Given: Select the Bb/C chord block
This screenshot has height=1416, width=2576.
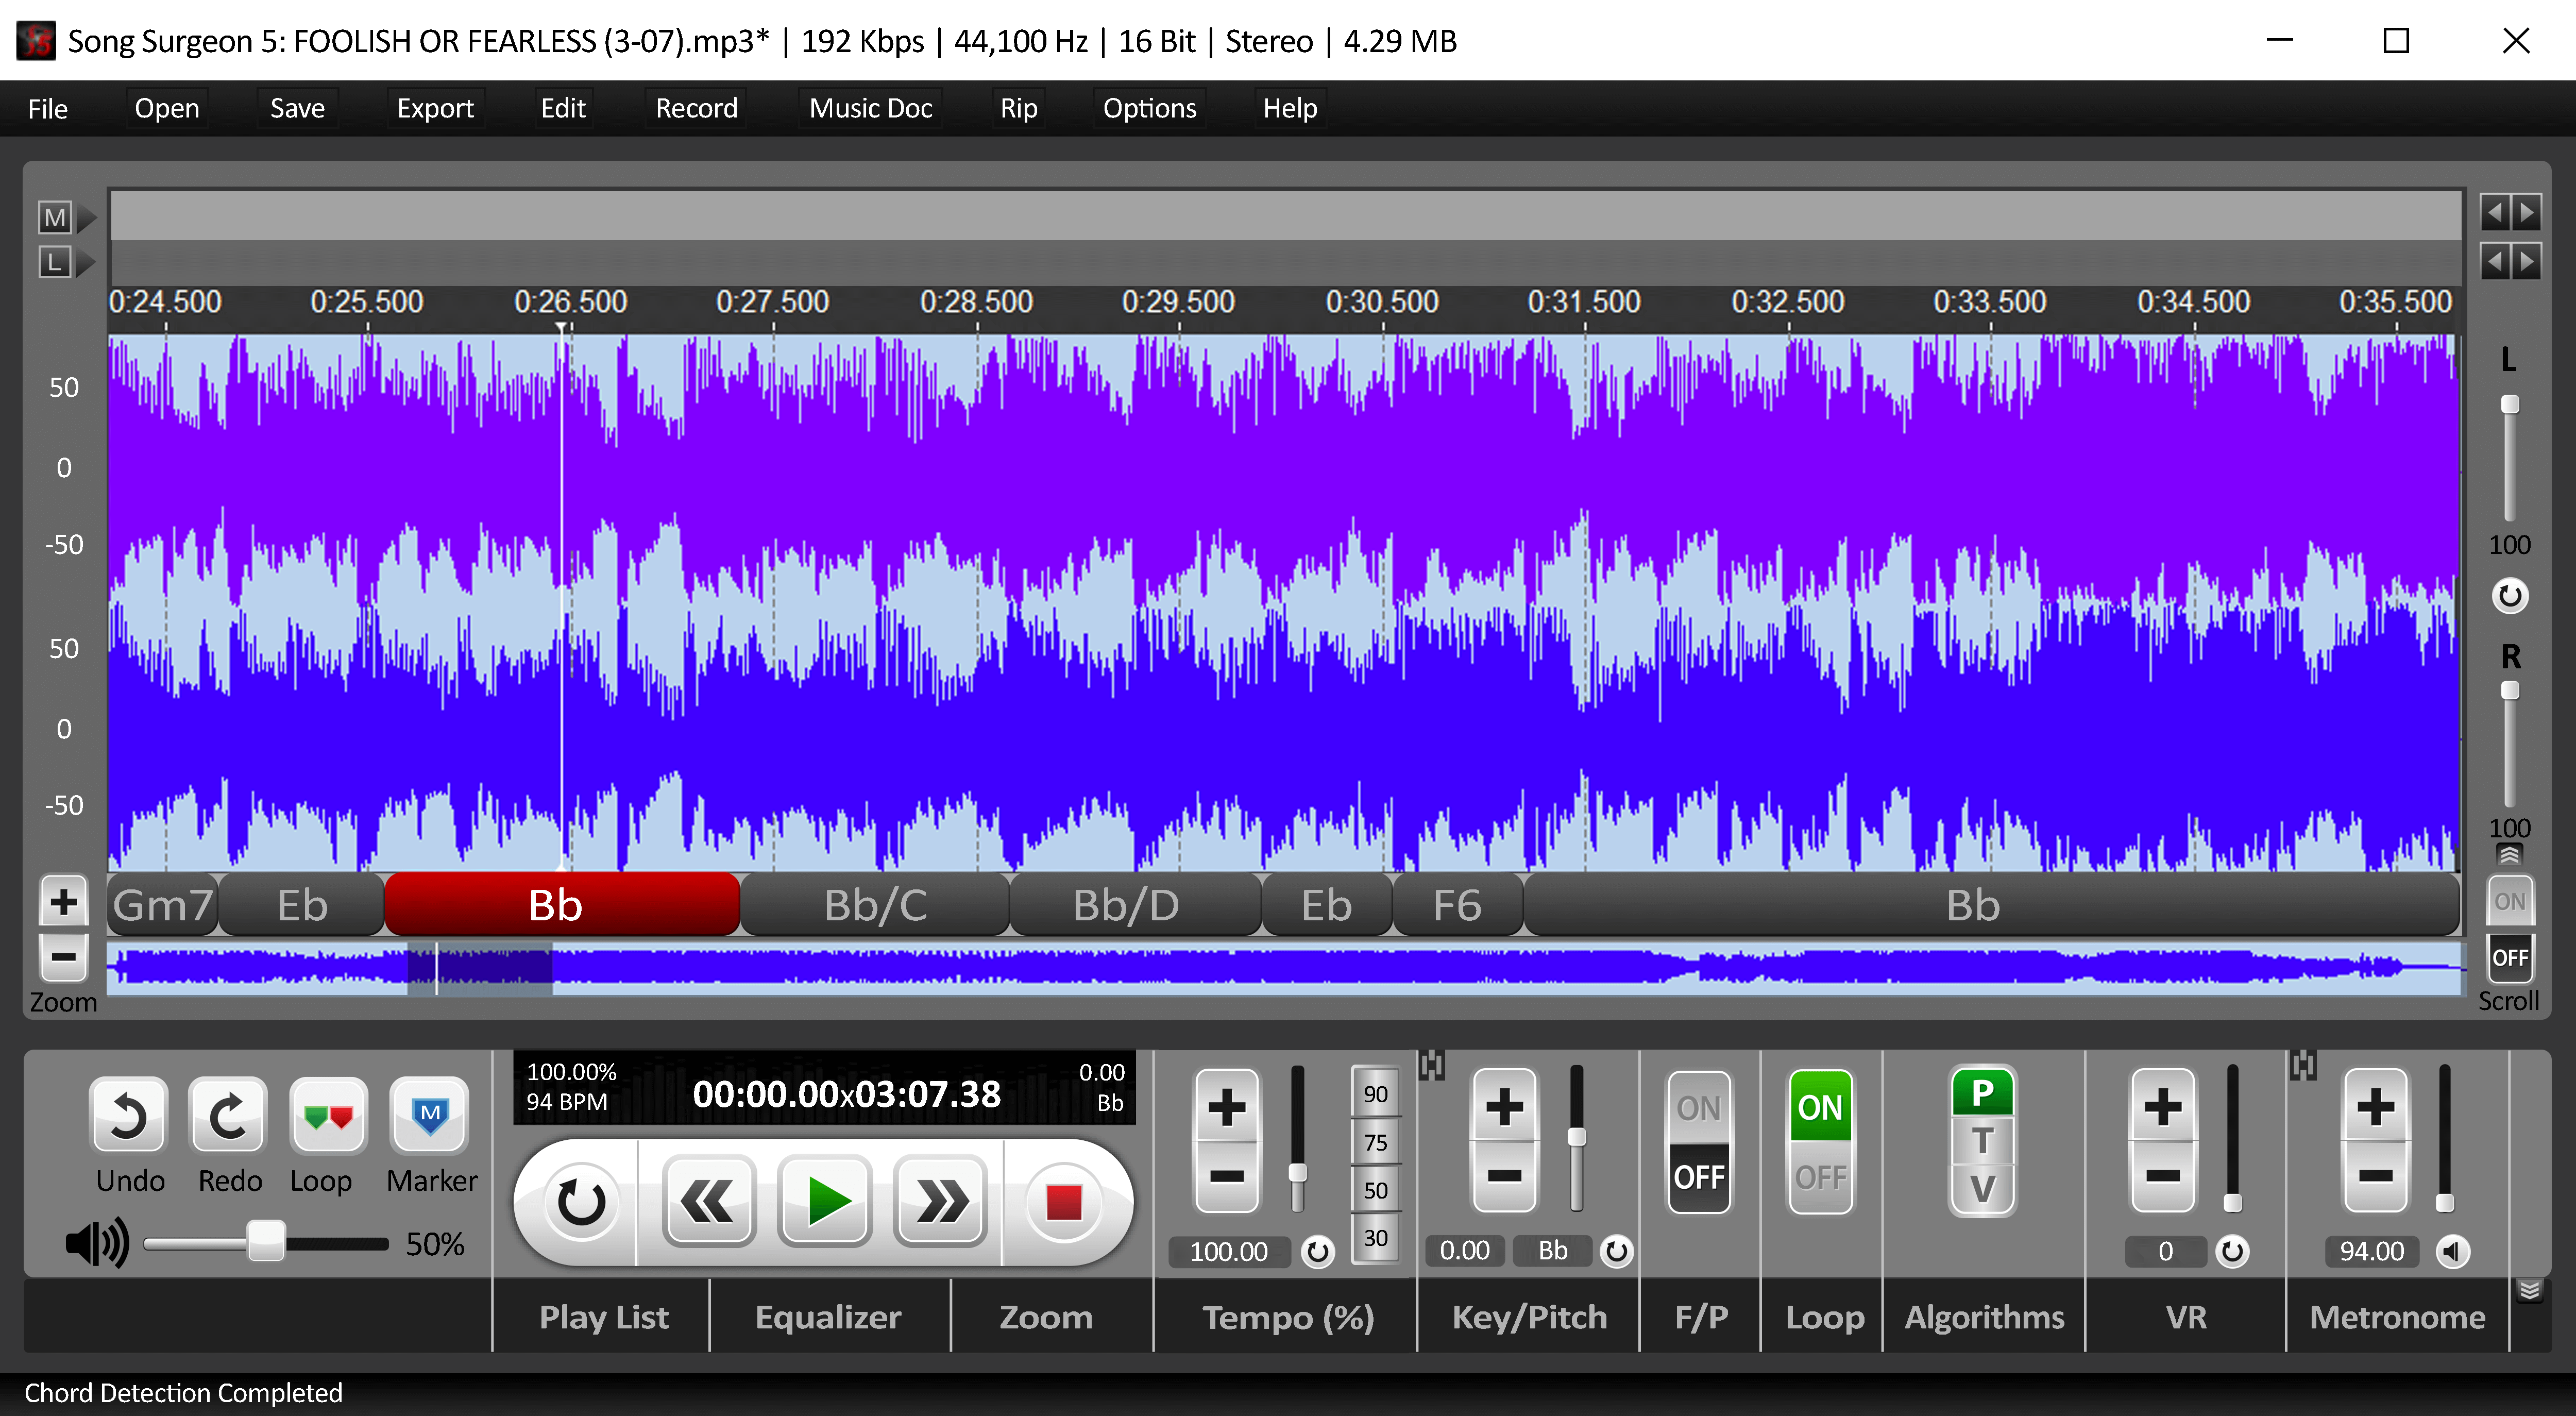Looking at the screenshot, I should tap(875, 905).
